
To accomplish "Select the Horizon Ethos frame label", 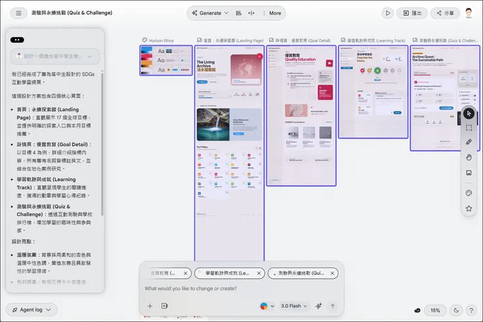I will [161, 40].
